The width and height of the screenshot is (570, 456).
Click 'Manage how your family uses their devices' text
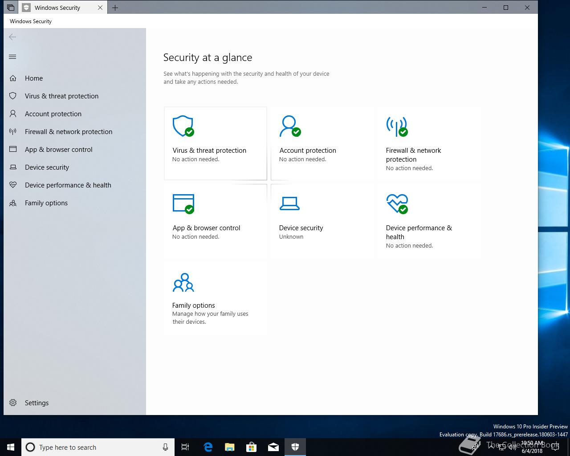point(210,318)
